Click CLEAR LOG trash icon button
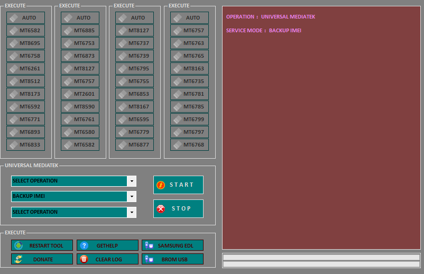 (x=107, y=259)
